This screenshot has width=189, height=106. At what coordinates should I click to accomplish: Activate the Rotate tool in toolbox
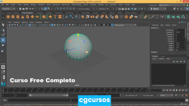pos(3,45)
